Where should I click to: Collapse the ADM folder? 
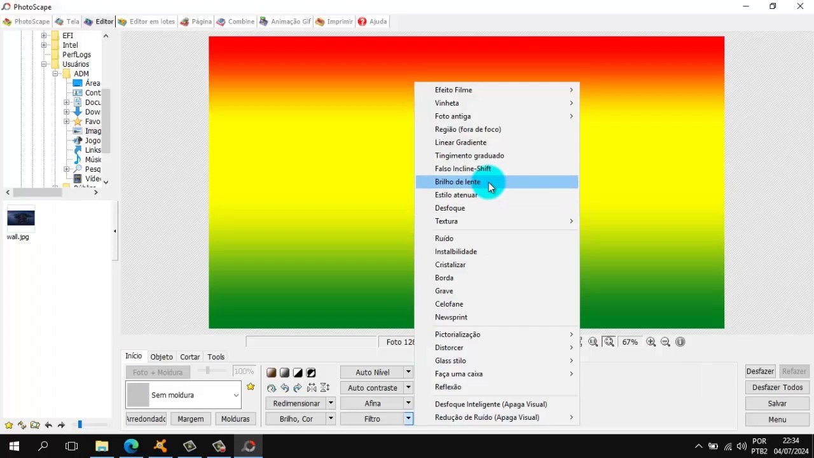point(55,74)
